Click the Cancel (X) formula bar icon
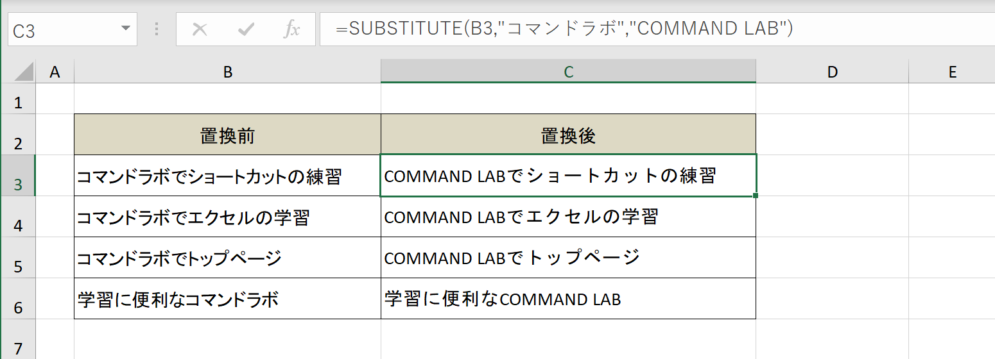This screenshot has height=359, width=995. (200, 29)
